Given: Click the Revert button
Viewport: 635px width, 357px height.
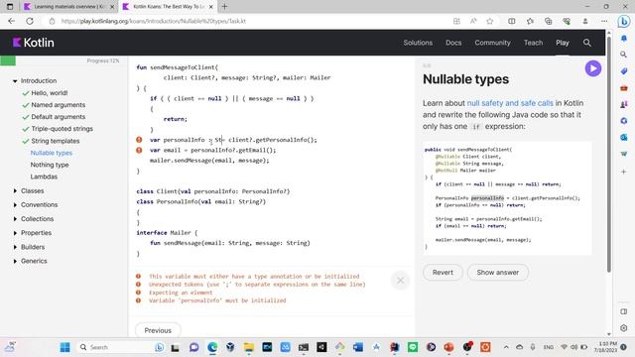Looking at the screenshot, I should 443,273.
